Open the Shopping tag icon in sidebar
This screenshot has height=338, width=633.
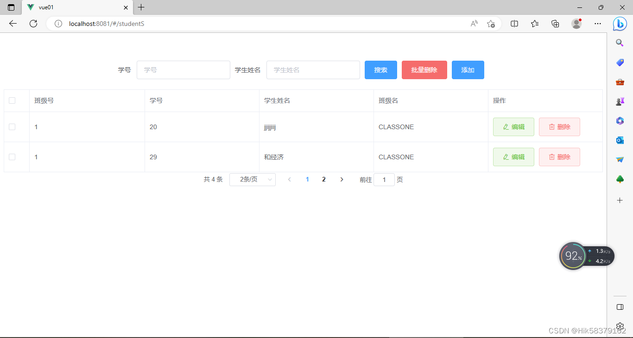(620, 62)
